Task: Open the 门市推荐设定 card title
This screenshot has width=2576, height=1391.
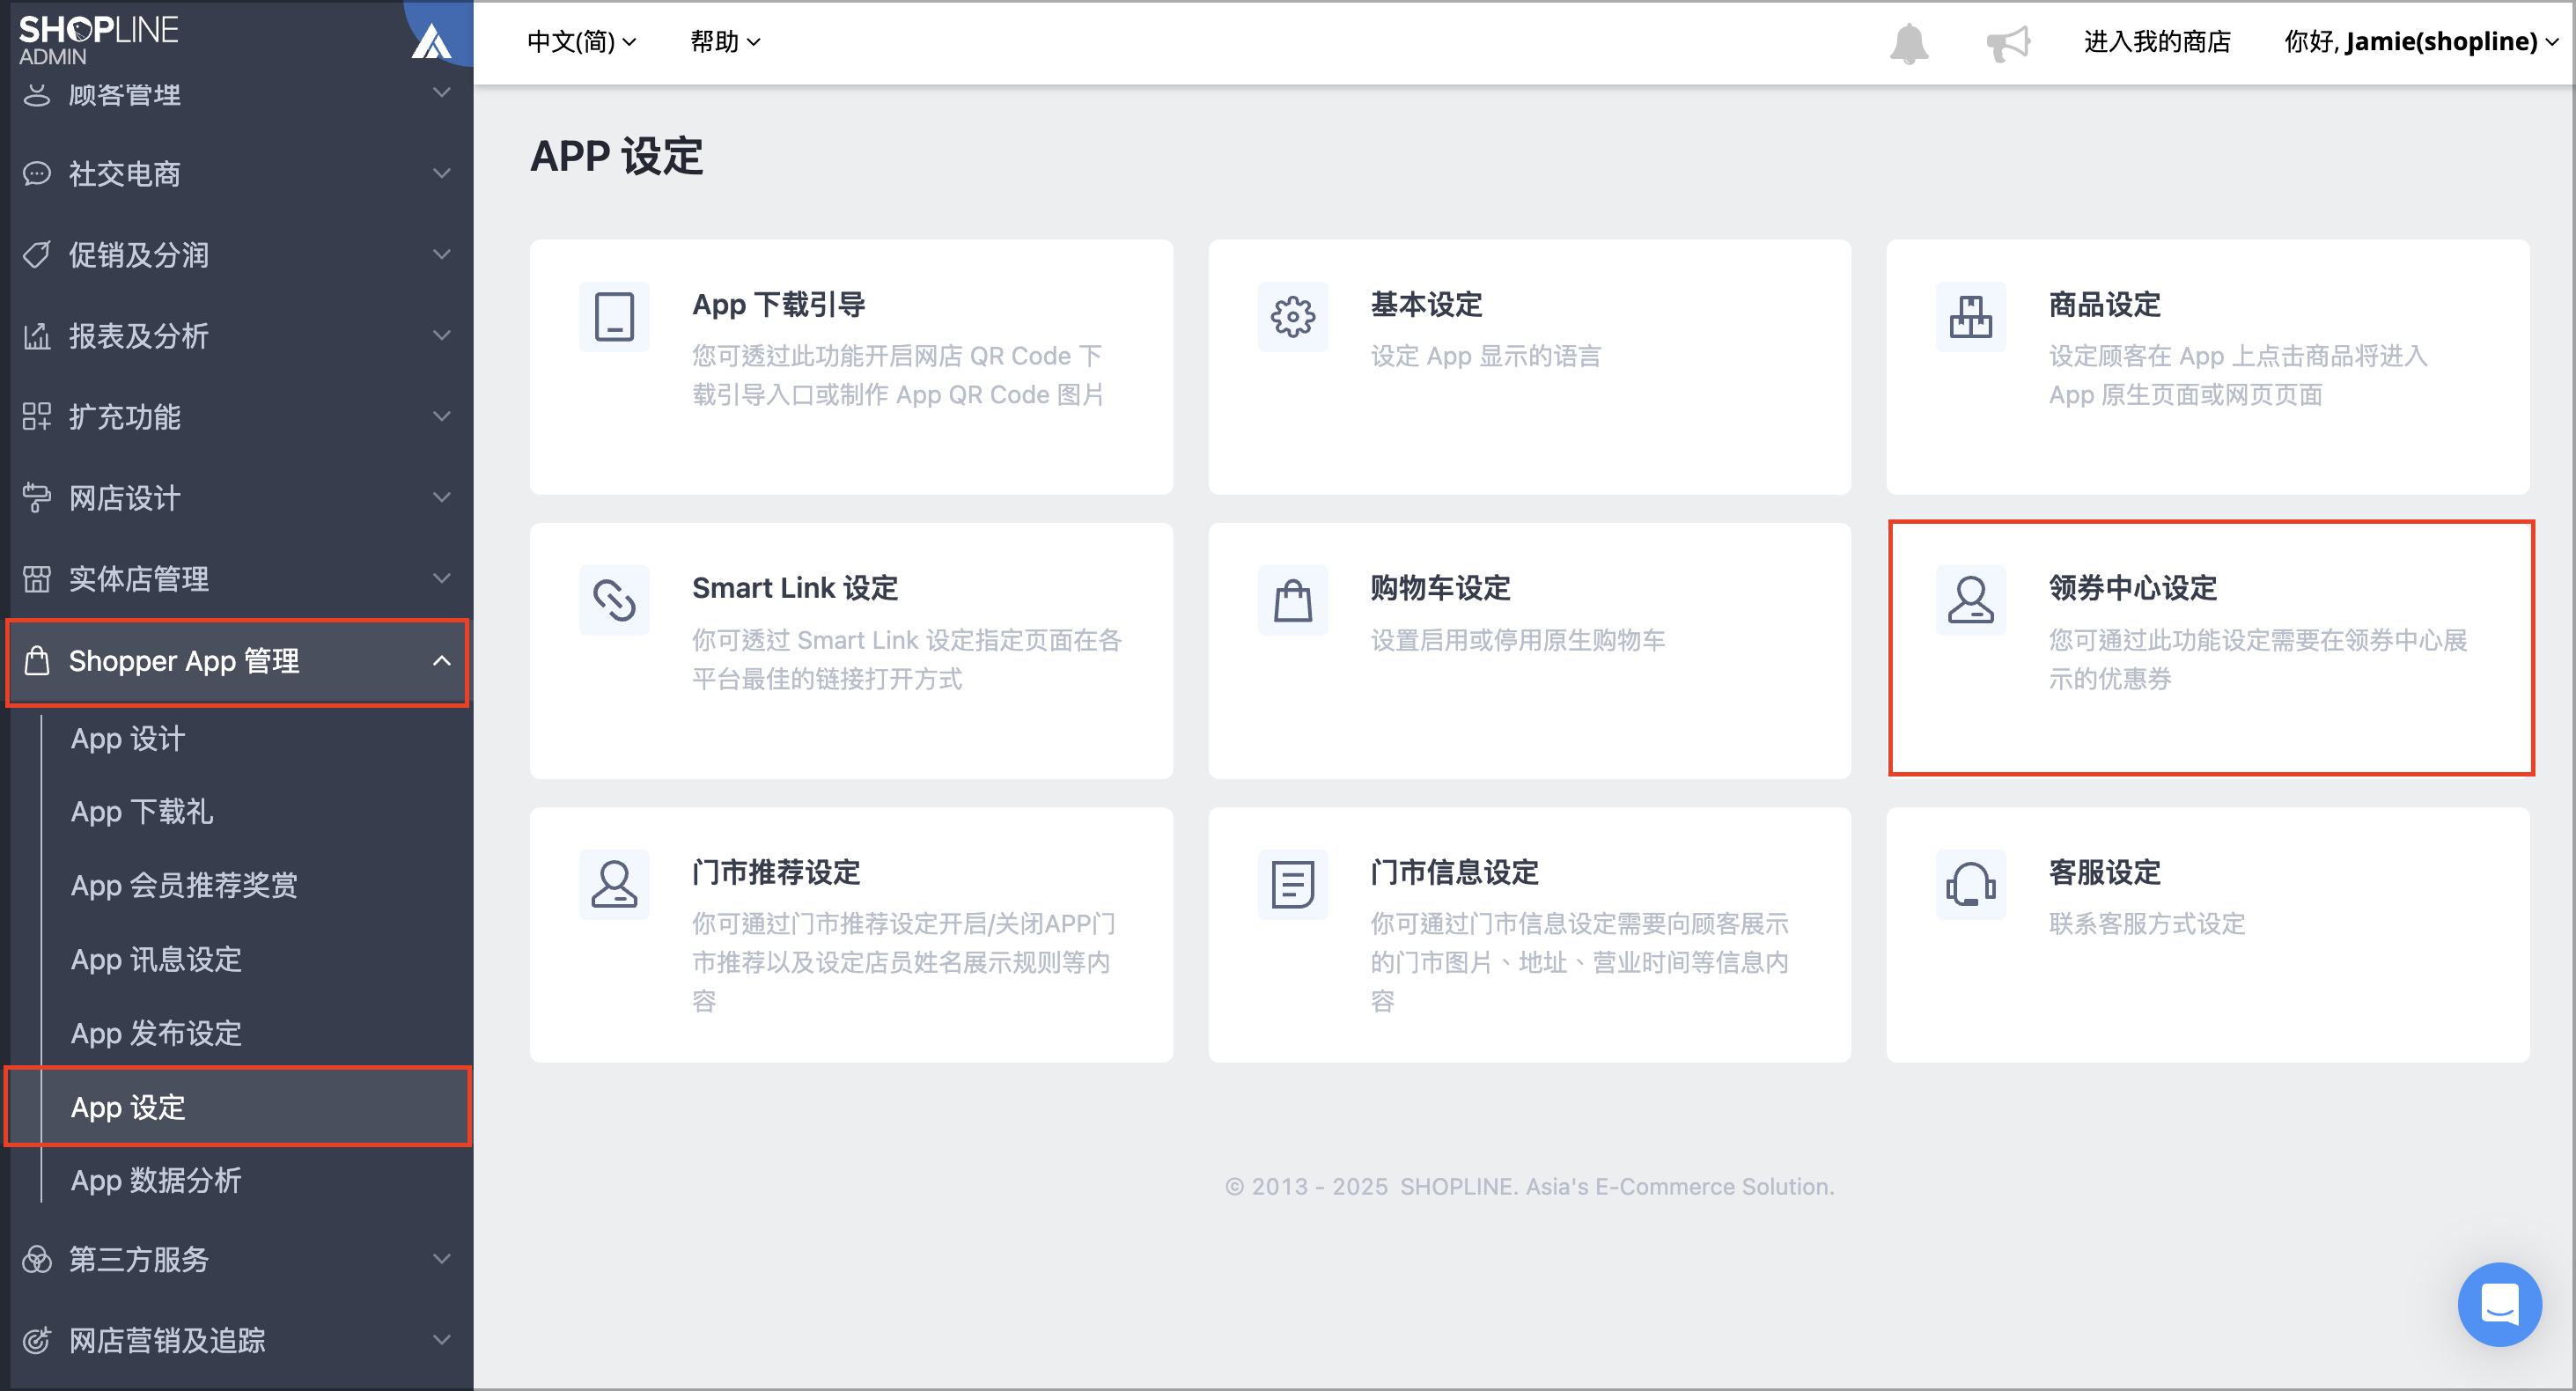Action: coord(776,873)
